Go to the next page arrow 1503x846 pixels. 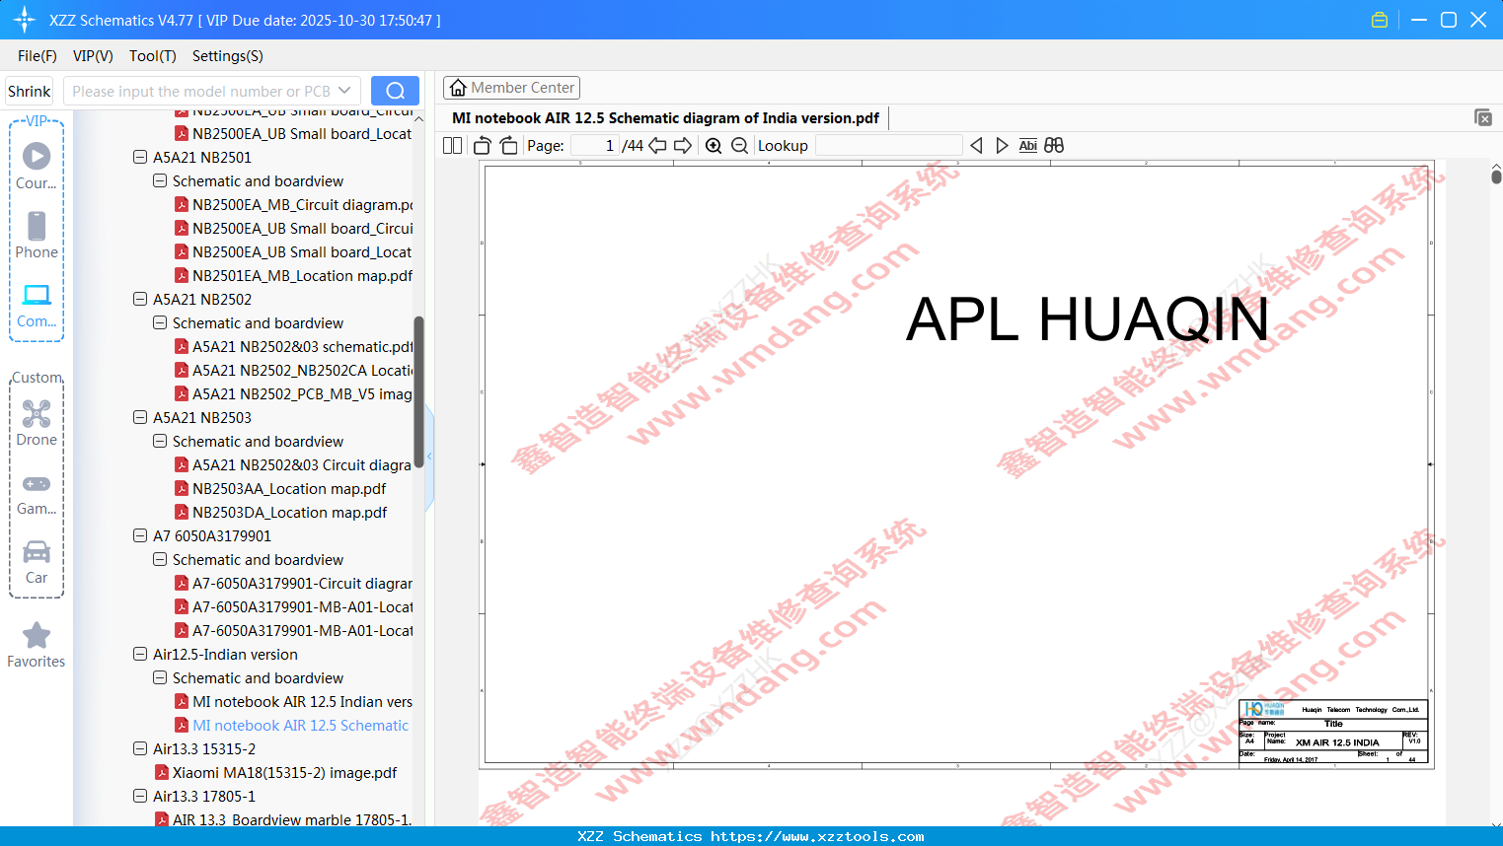point(683,146)
